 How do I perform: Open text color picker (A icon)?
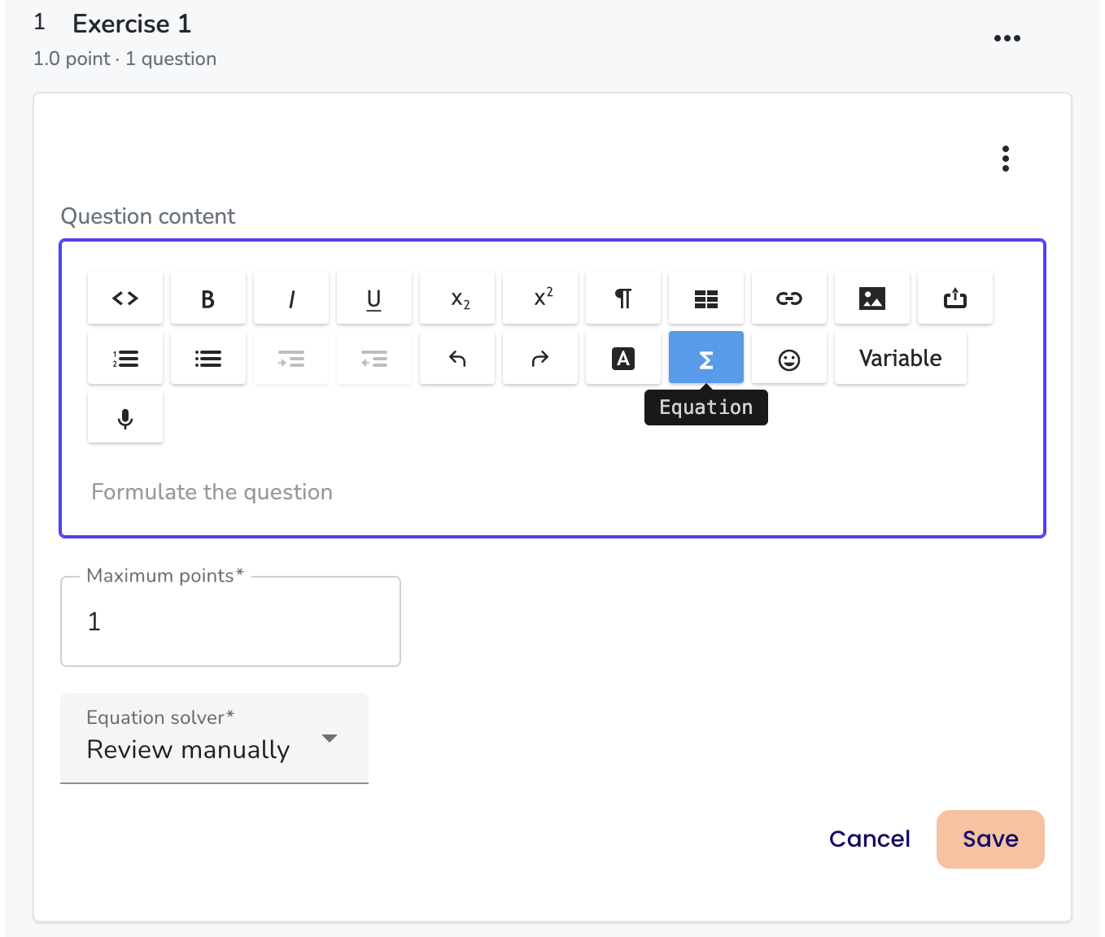point(623,358)
